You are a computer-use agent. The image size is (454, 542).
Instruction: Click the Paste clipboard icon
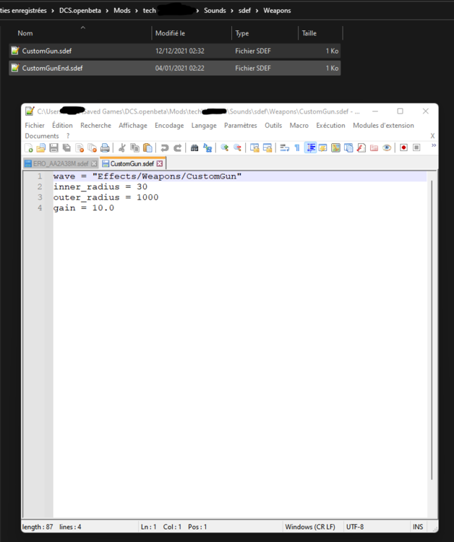[x=147, y=148]
